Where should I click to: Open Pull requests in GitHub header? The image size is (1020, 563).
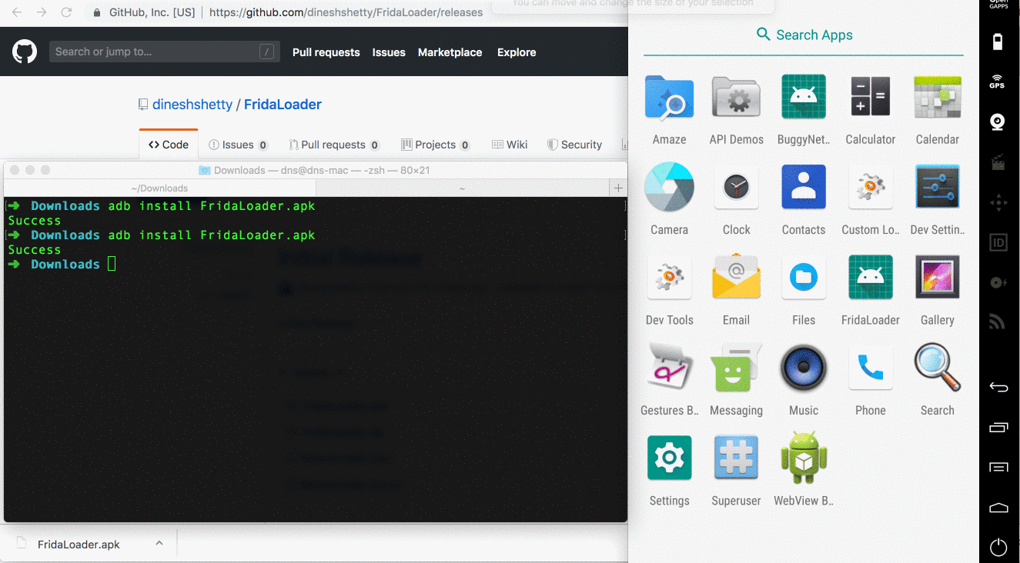point(326,52)
